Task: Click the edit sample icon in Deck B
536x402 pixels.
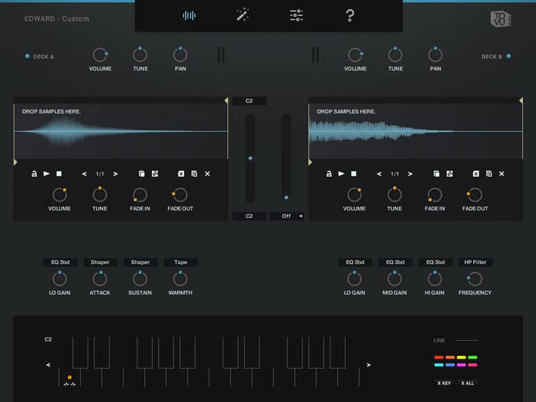Action: tap(450, 174)
